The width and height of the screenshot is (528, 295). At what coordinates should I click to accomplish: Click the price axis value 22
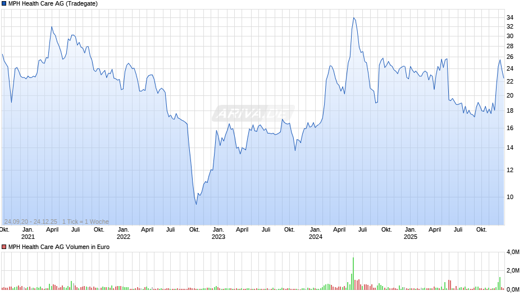510,81
